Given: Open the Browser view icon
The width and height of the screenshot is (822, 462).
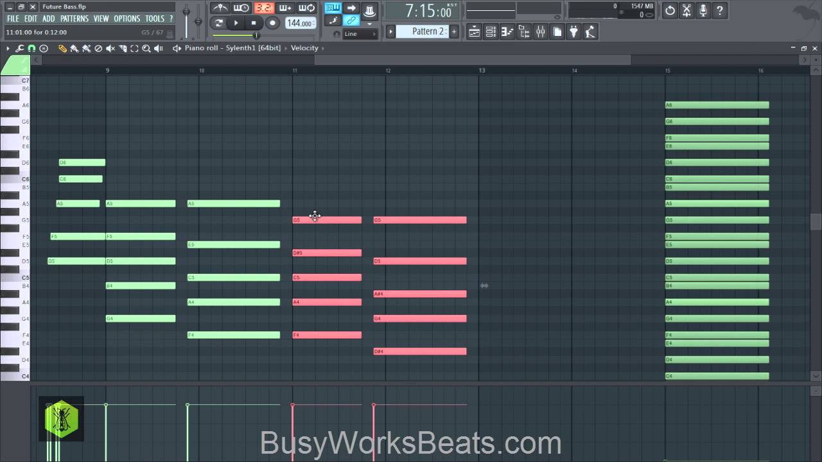Looking at the screenshot, I should coord(524,31).
